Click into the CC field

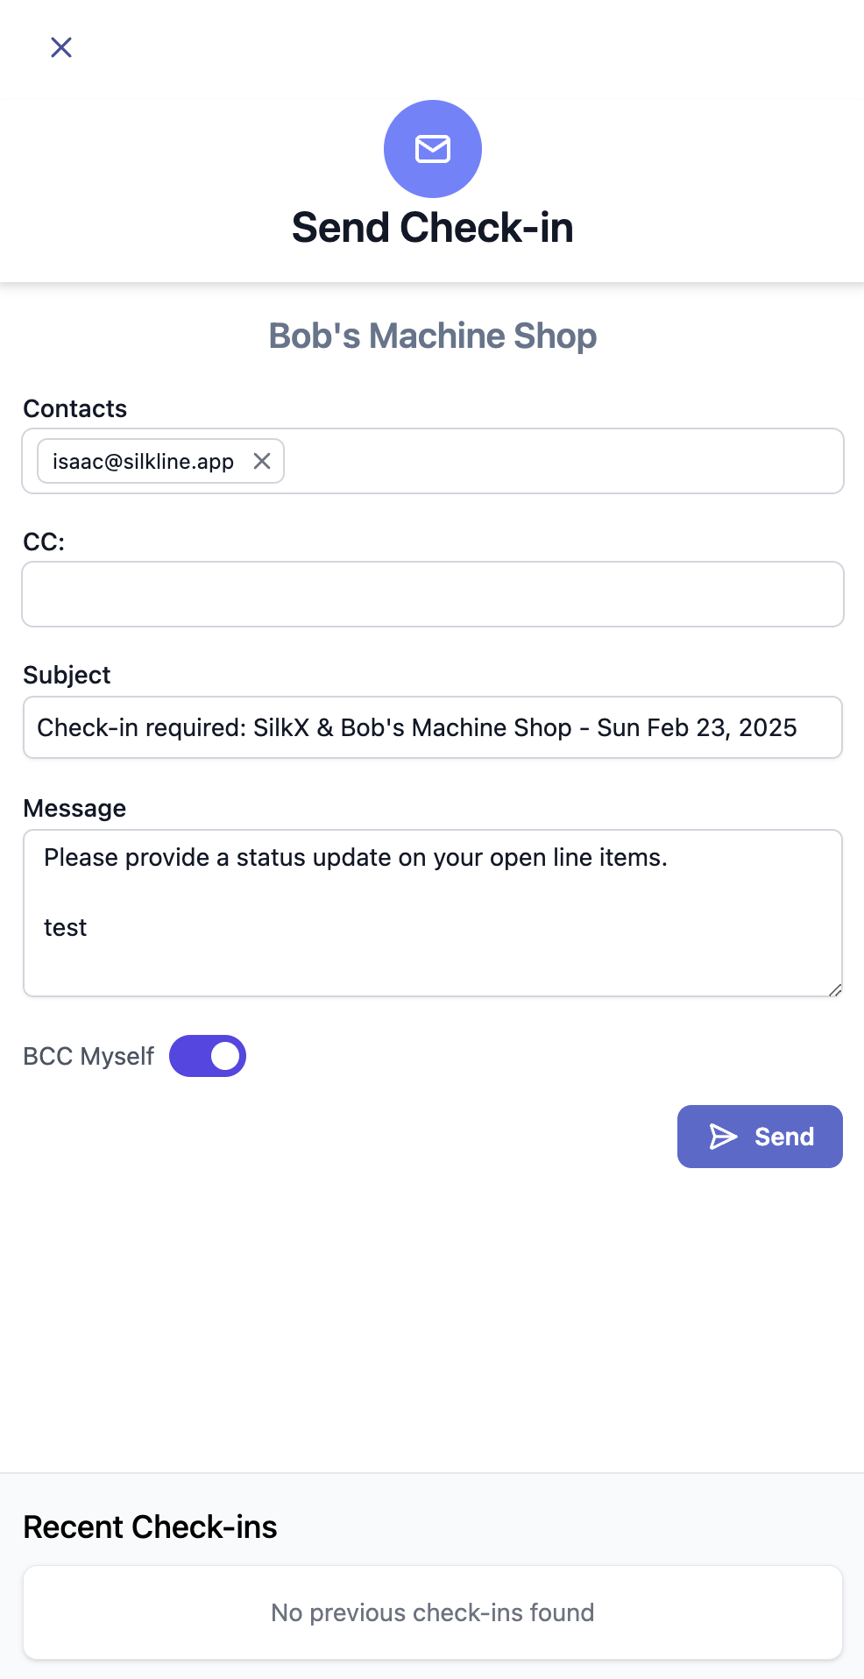click(x=433, y=594)
